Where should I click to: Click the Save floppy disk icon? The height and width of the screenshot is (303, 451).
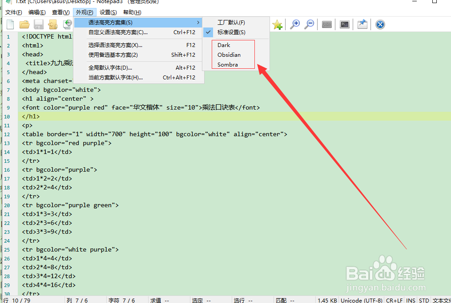pos(39,24)
